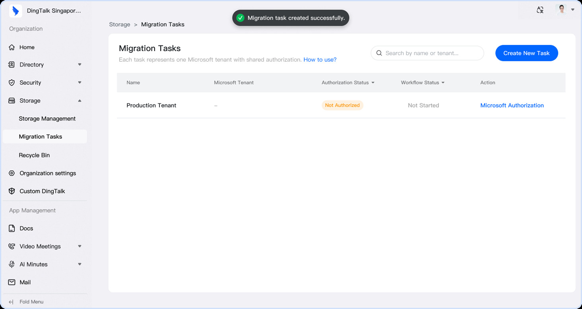This screenshot has height=309, width=582.
Task: Open the Microsoft Authorization link
Action: click(x=512, y=105)
